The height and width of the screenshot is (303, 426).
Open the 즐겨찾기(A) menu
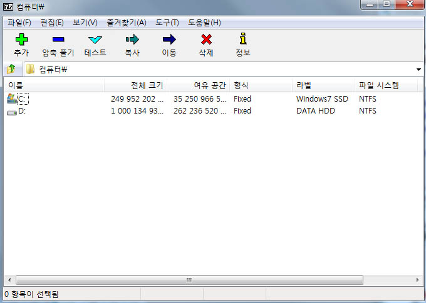click(127, 23)
